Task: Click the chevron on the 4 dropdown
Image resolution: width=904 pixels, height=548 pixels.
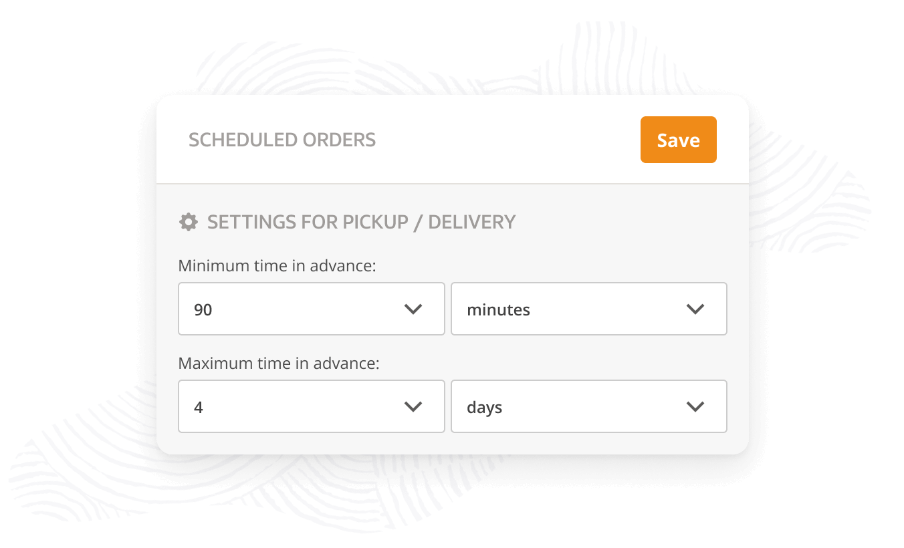Action: tap(413, 406)
